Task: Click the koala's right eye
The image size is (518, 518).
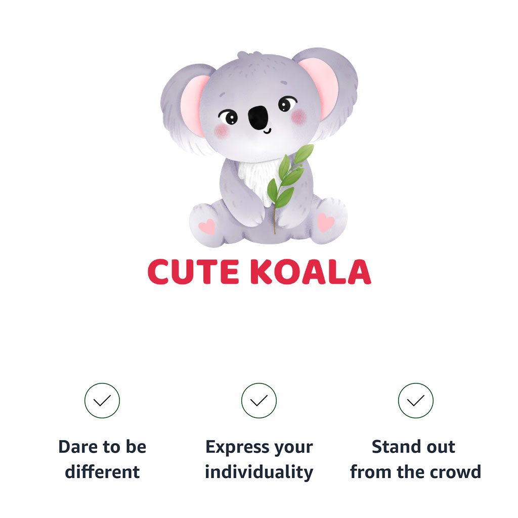Action: (x=285, y=105)
